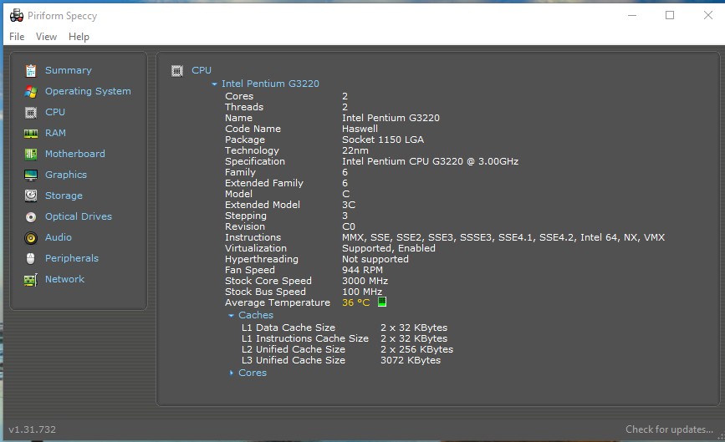
Task: Click the L1 Data Cache Size label
Action: [288, 328]
